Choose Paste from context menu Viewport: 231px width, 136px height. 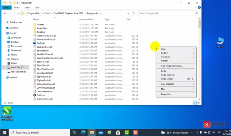point(163,71)
